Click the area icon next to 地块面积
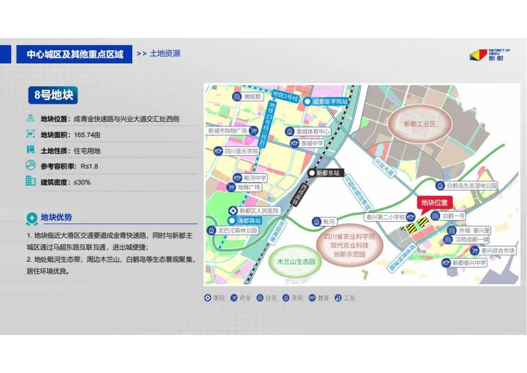527x373 pixels. (x=31, y=134)
